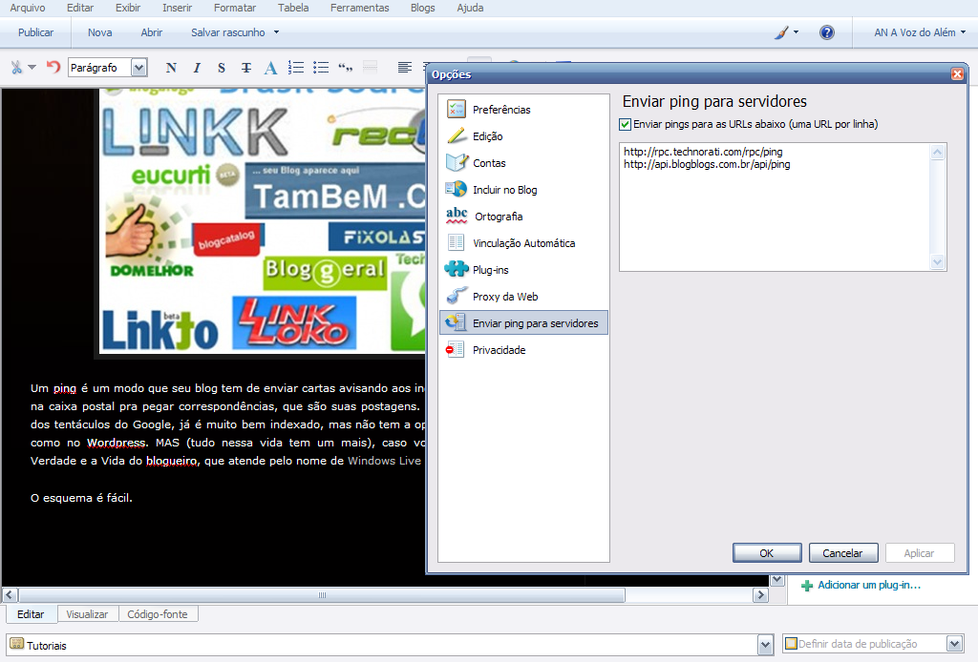
Task: Select Ortografia in Opções list
Action: pos(523,217)
